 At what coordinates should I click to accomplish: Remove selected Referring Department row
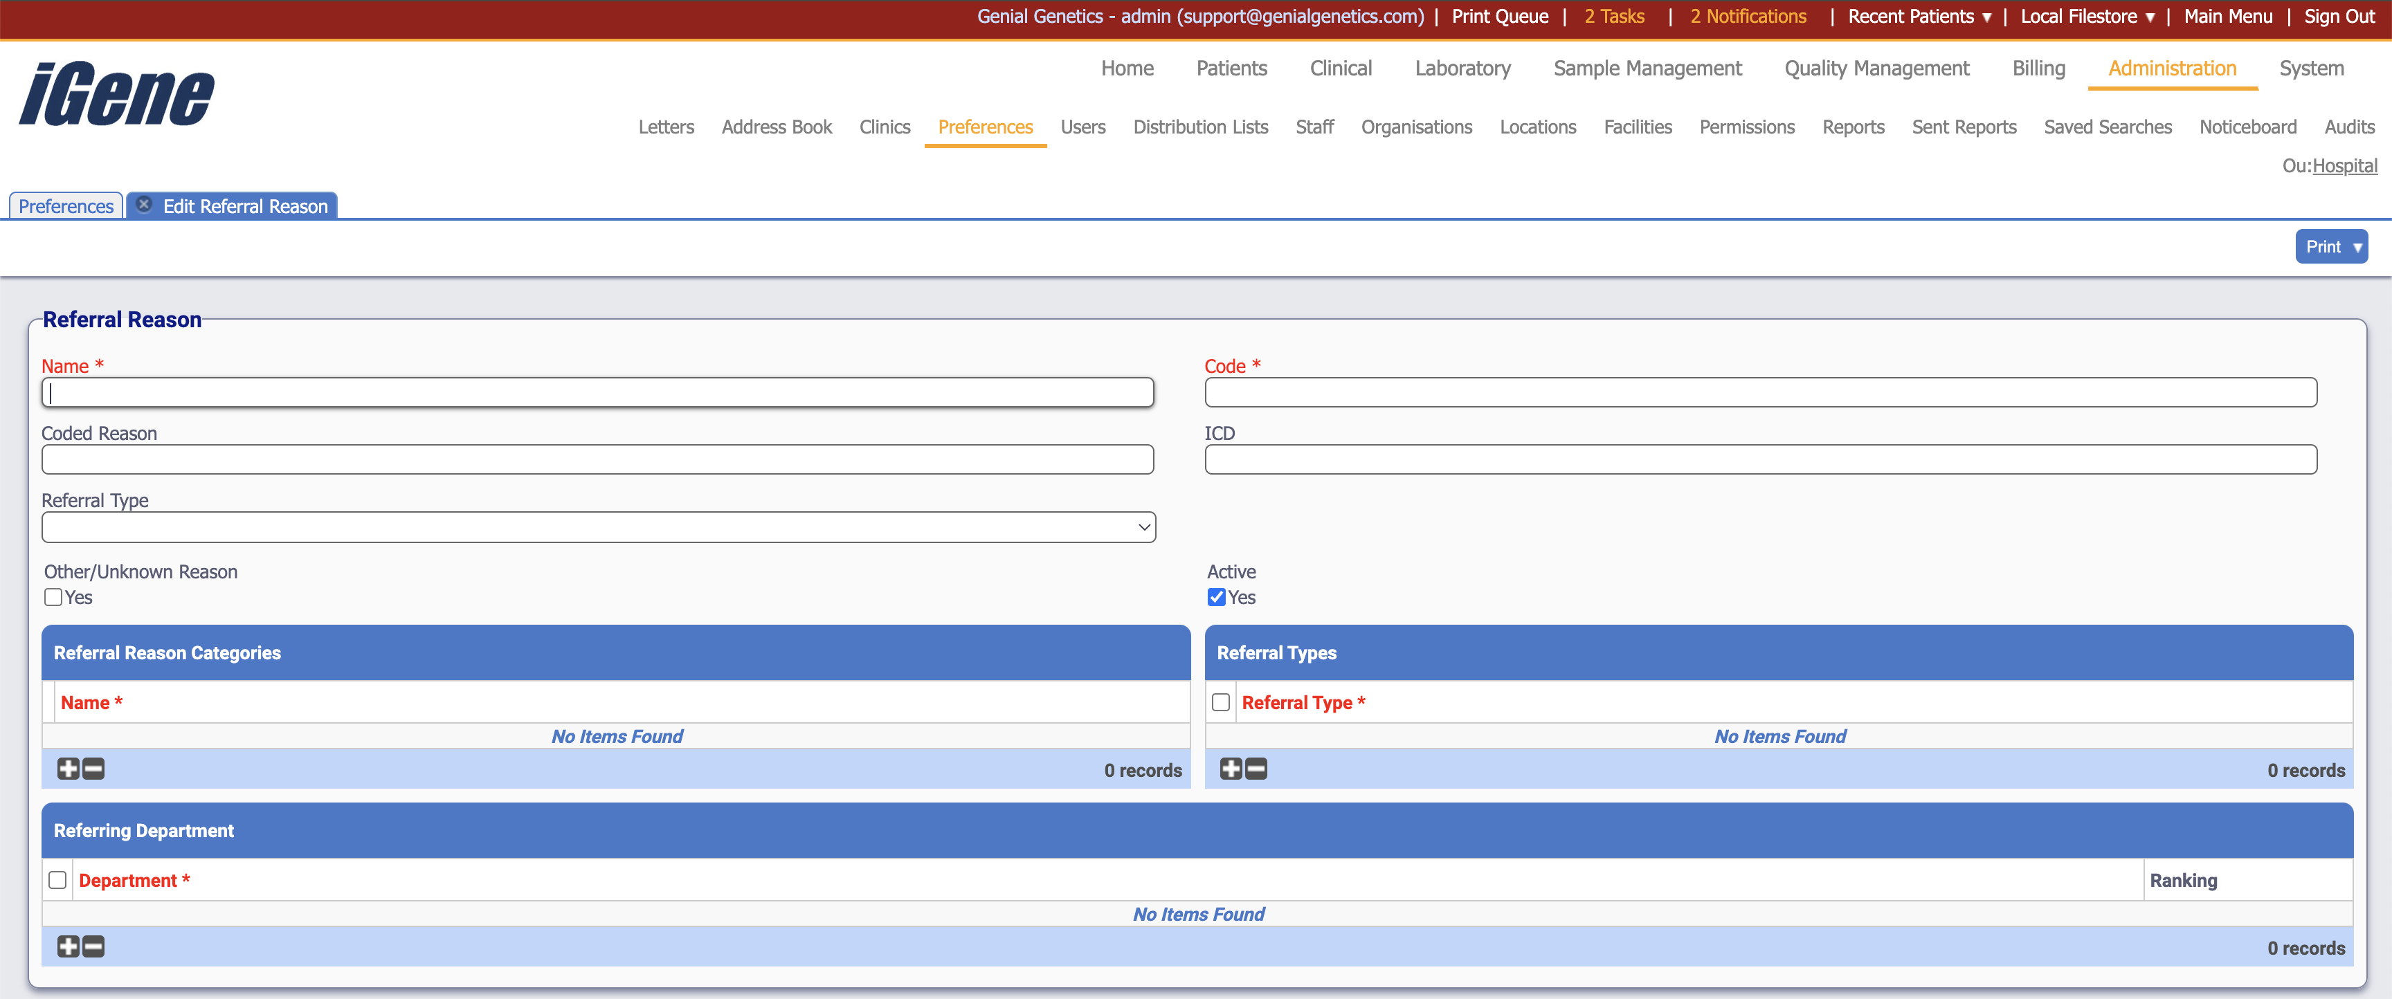pos(93,947)
